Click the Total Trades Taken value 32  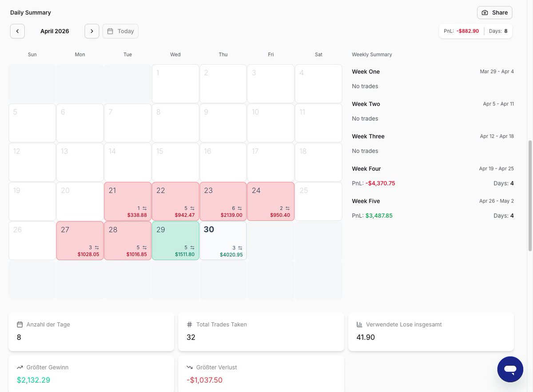(191, 337)
